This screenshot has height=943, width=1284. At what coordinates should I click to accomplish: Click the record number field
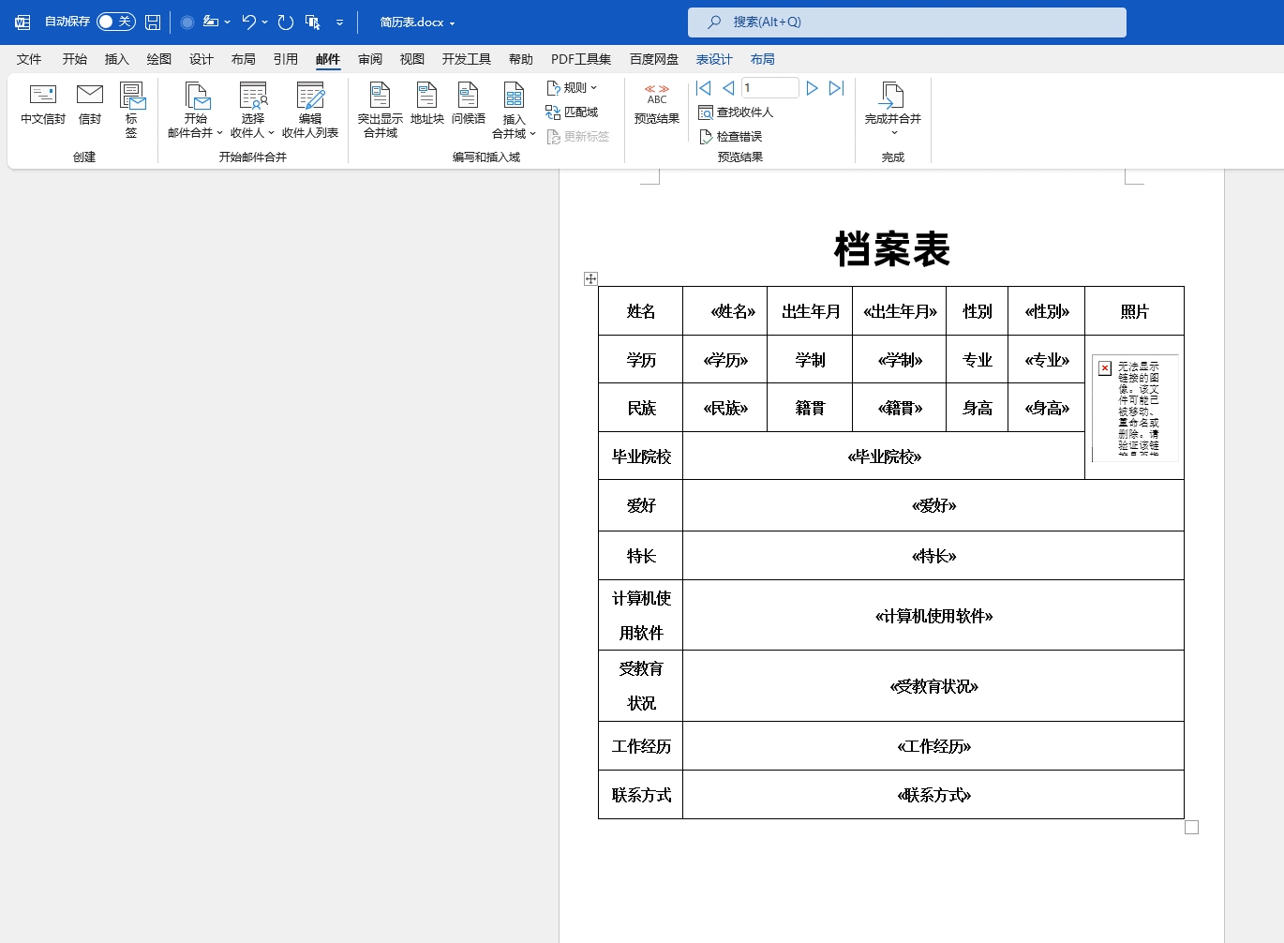pos(770,88)
